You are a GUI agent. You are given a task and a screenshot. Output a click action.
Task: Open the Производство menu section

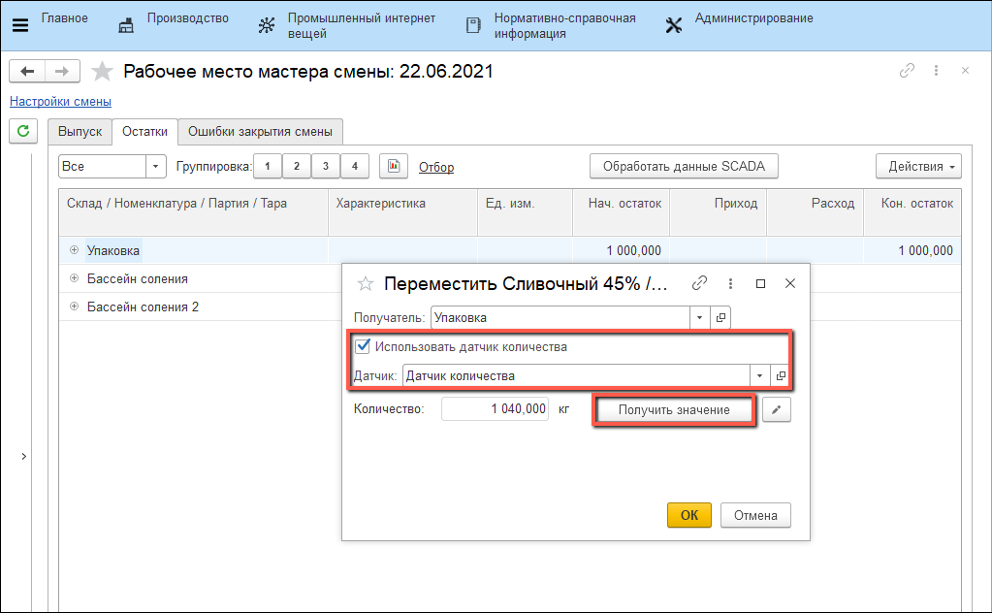coord(187,18)
